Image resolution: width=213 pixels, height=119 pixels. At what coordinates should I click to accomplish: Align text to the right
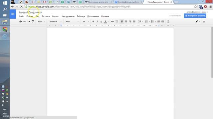click(x=130, y=21)
